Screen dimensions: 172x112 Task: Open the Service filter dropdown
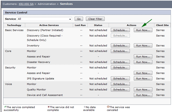click(44, 19)
